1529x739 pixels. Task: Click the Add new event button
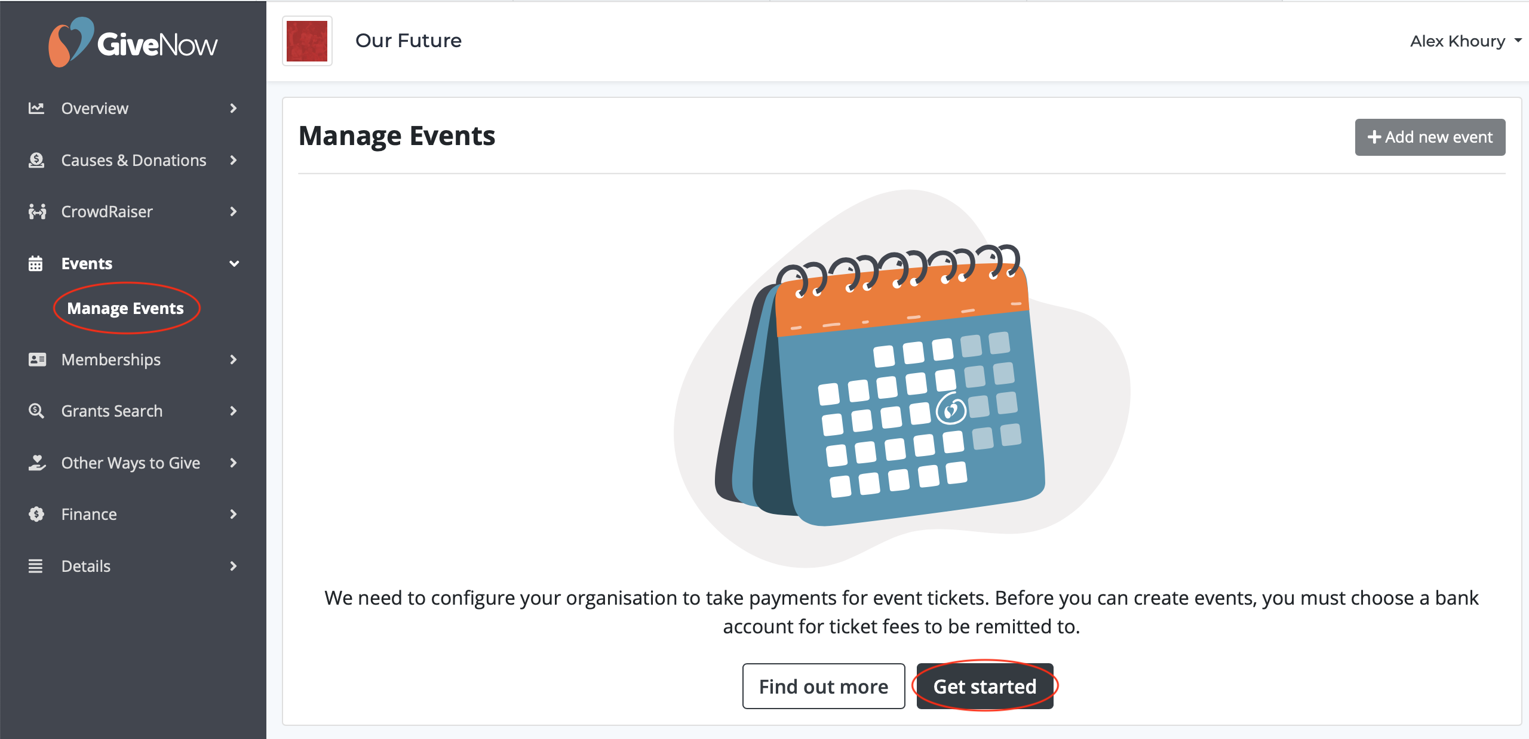point(1430,137)
